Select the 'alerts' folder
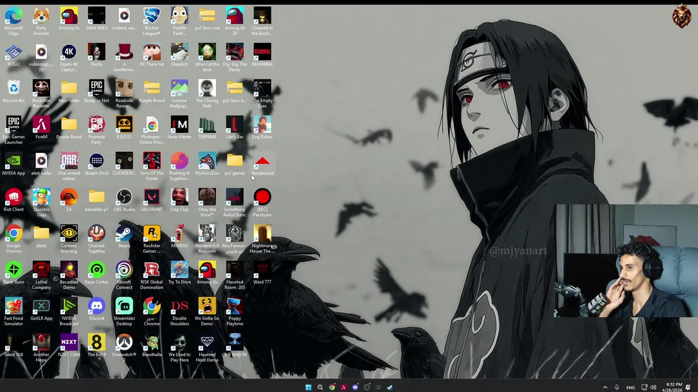The image size is (698, 392). click(41, 237)
